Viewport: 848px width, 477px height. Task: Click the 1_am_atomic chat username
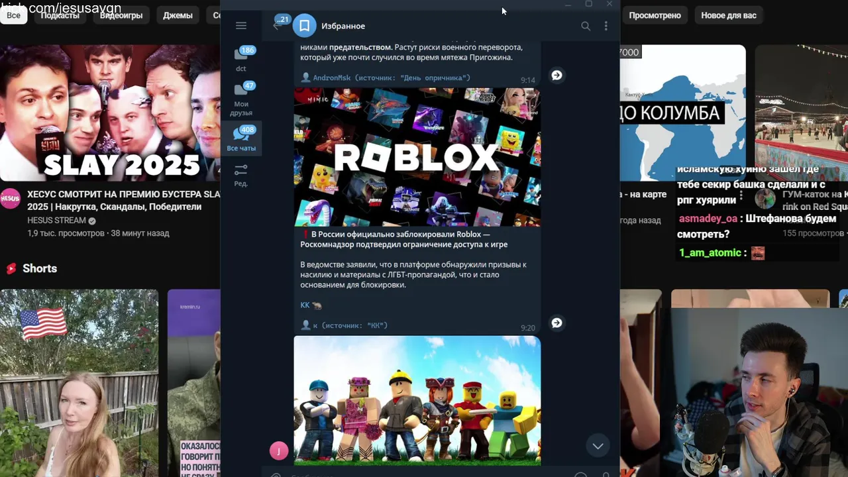[x=710, y=252]
